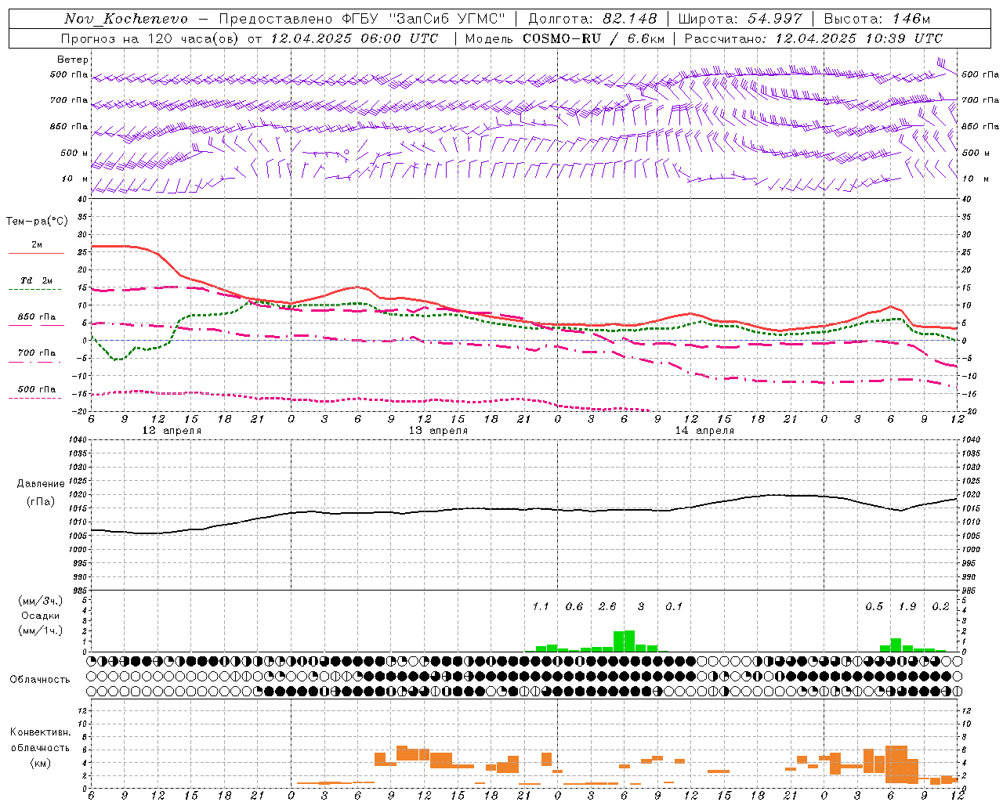Click the station name Nov_Kochenevo
The image size is (1003, 802).
126,19
